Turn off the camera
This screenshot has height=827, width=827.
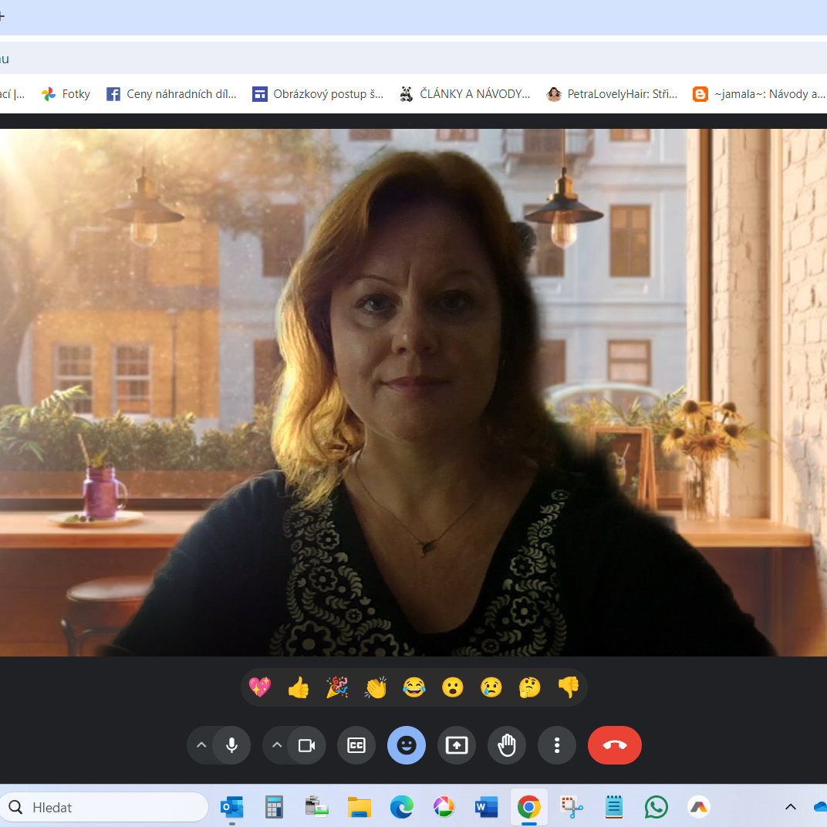pos(307,745)
